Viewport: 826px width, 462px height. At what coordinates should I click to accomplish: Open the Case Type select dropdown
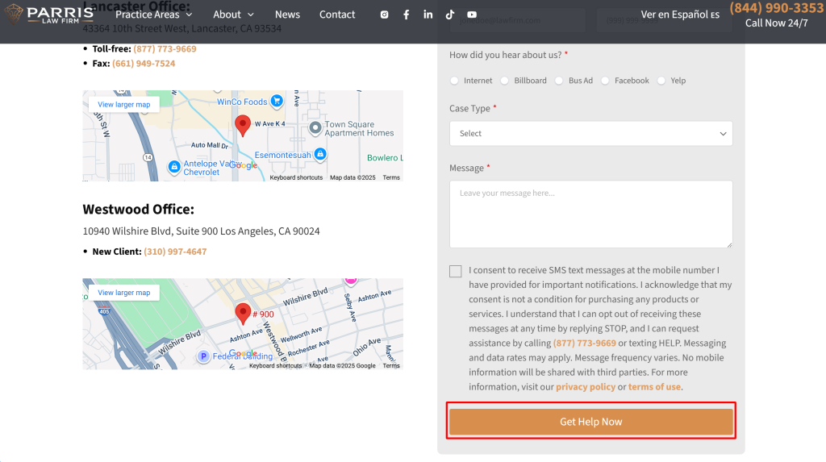click(590, 134)
